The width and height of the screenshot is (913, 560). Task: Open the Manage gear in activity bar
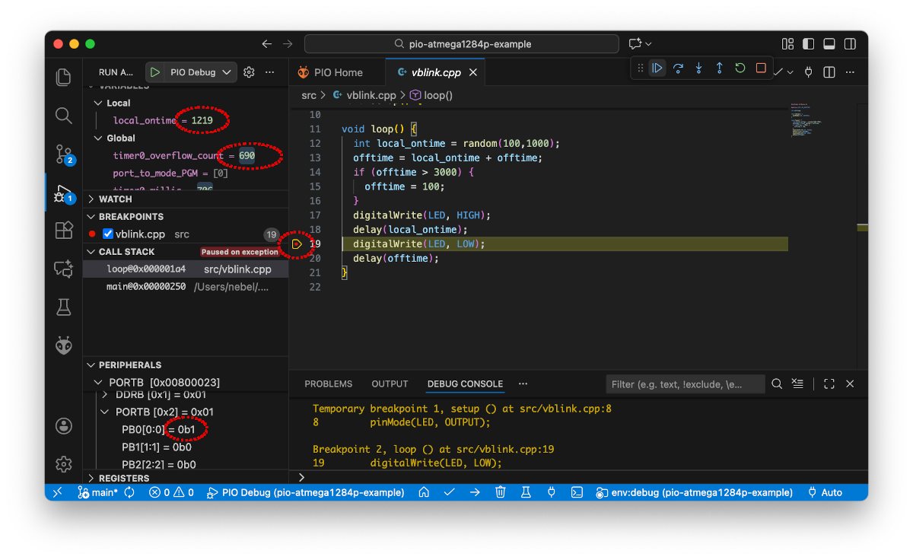(64, 463)
